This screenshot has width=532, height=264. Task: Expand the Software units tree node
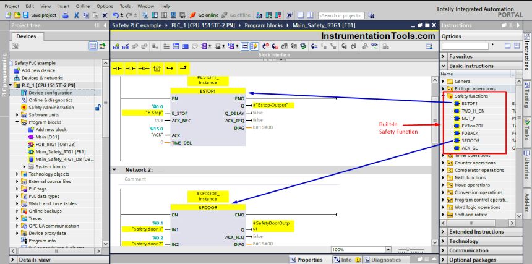point(17,115)
